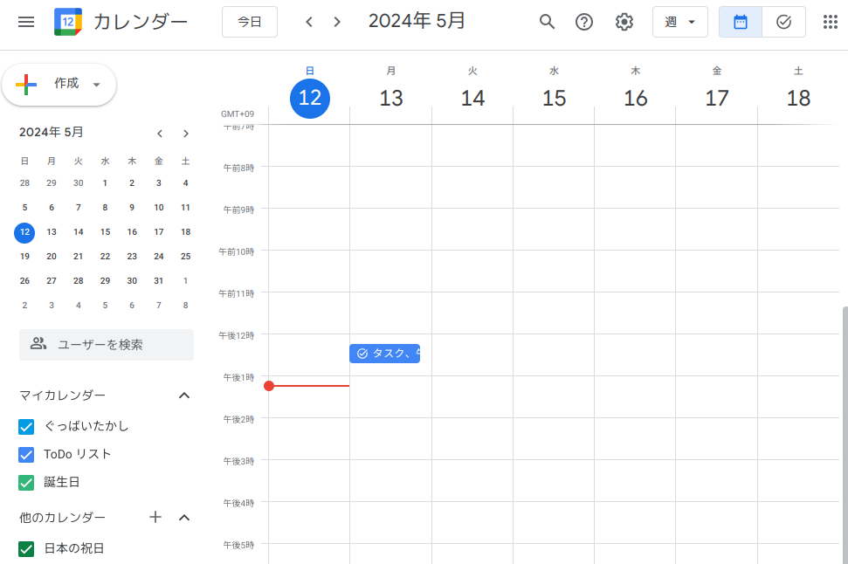Viewport: 848px width, 564px height.
Task: Open the main hamburger menu
Action: click(x=26, y=22)
